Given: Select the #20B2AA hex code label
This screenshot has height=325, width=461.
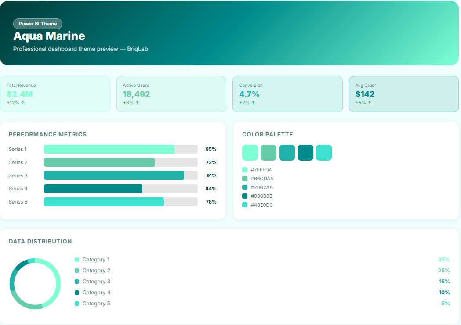Looking at the screenshot, I should 261,187.
